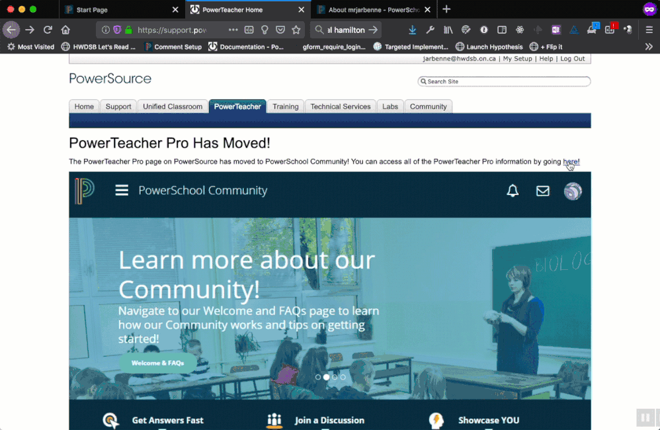Click the browser search box with 'hamilton'
The height and width of the screenshot is (430, 660).
coord(345,30)
